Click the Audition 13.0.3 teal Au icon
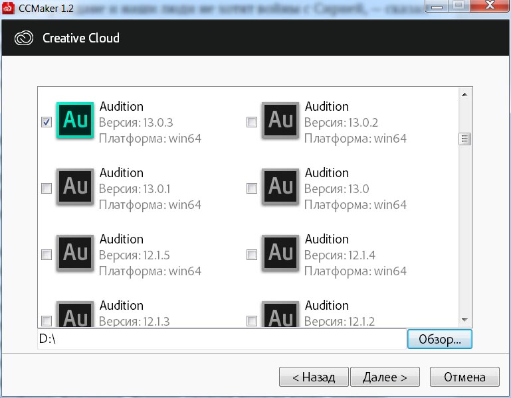 pyautogui.click(x=75, y=121)
